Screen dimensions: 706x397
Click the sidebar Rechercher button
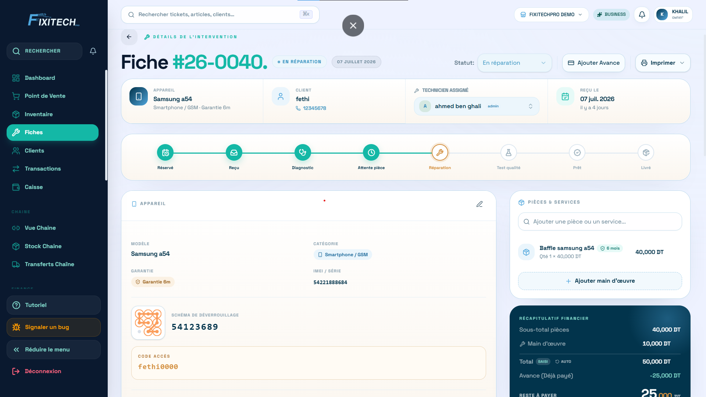coord(44,51)
